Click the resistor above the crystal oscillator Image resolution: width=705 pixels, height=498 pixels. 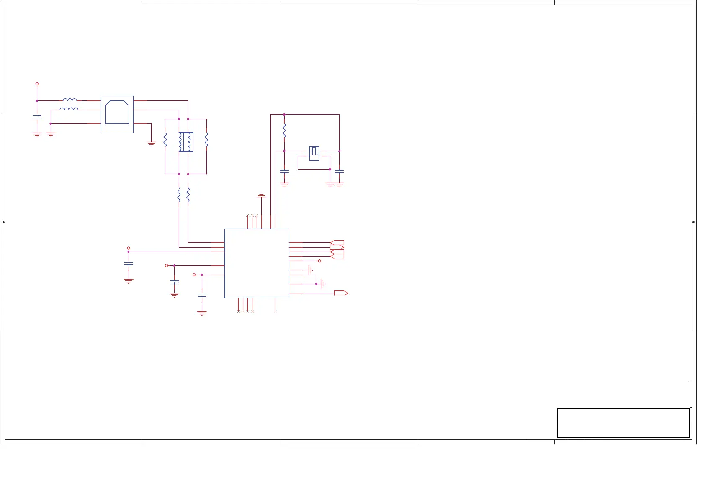[x=284, y=131]
